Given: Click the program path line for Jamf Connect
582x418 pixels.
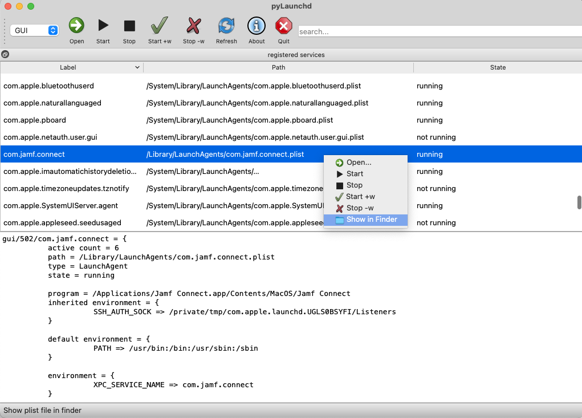Looking at the screenshot, I should click(x=199, y=293).
